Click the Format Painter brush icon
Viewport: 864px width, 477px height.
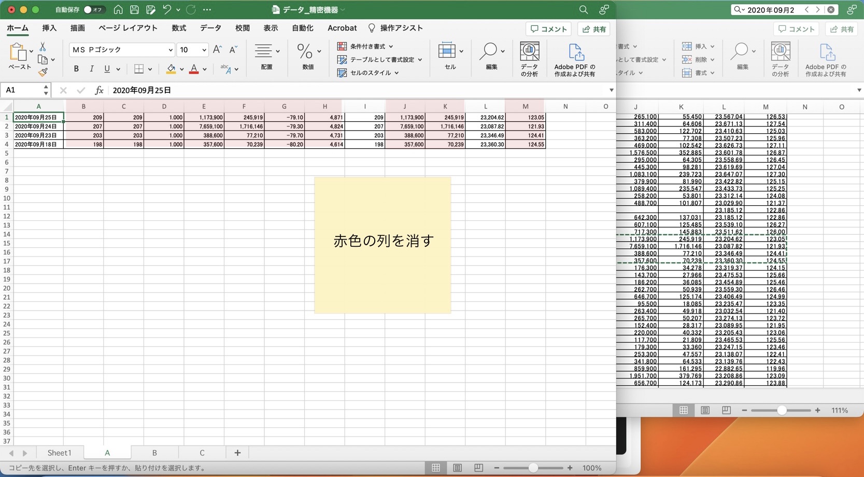(43, 72)
